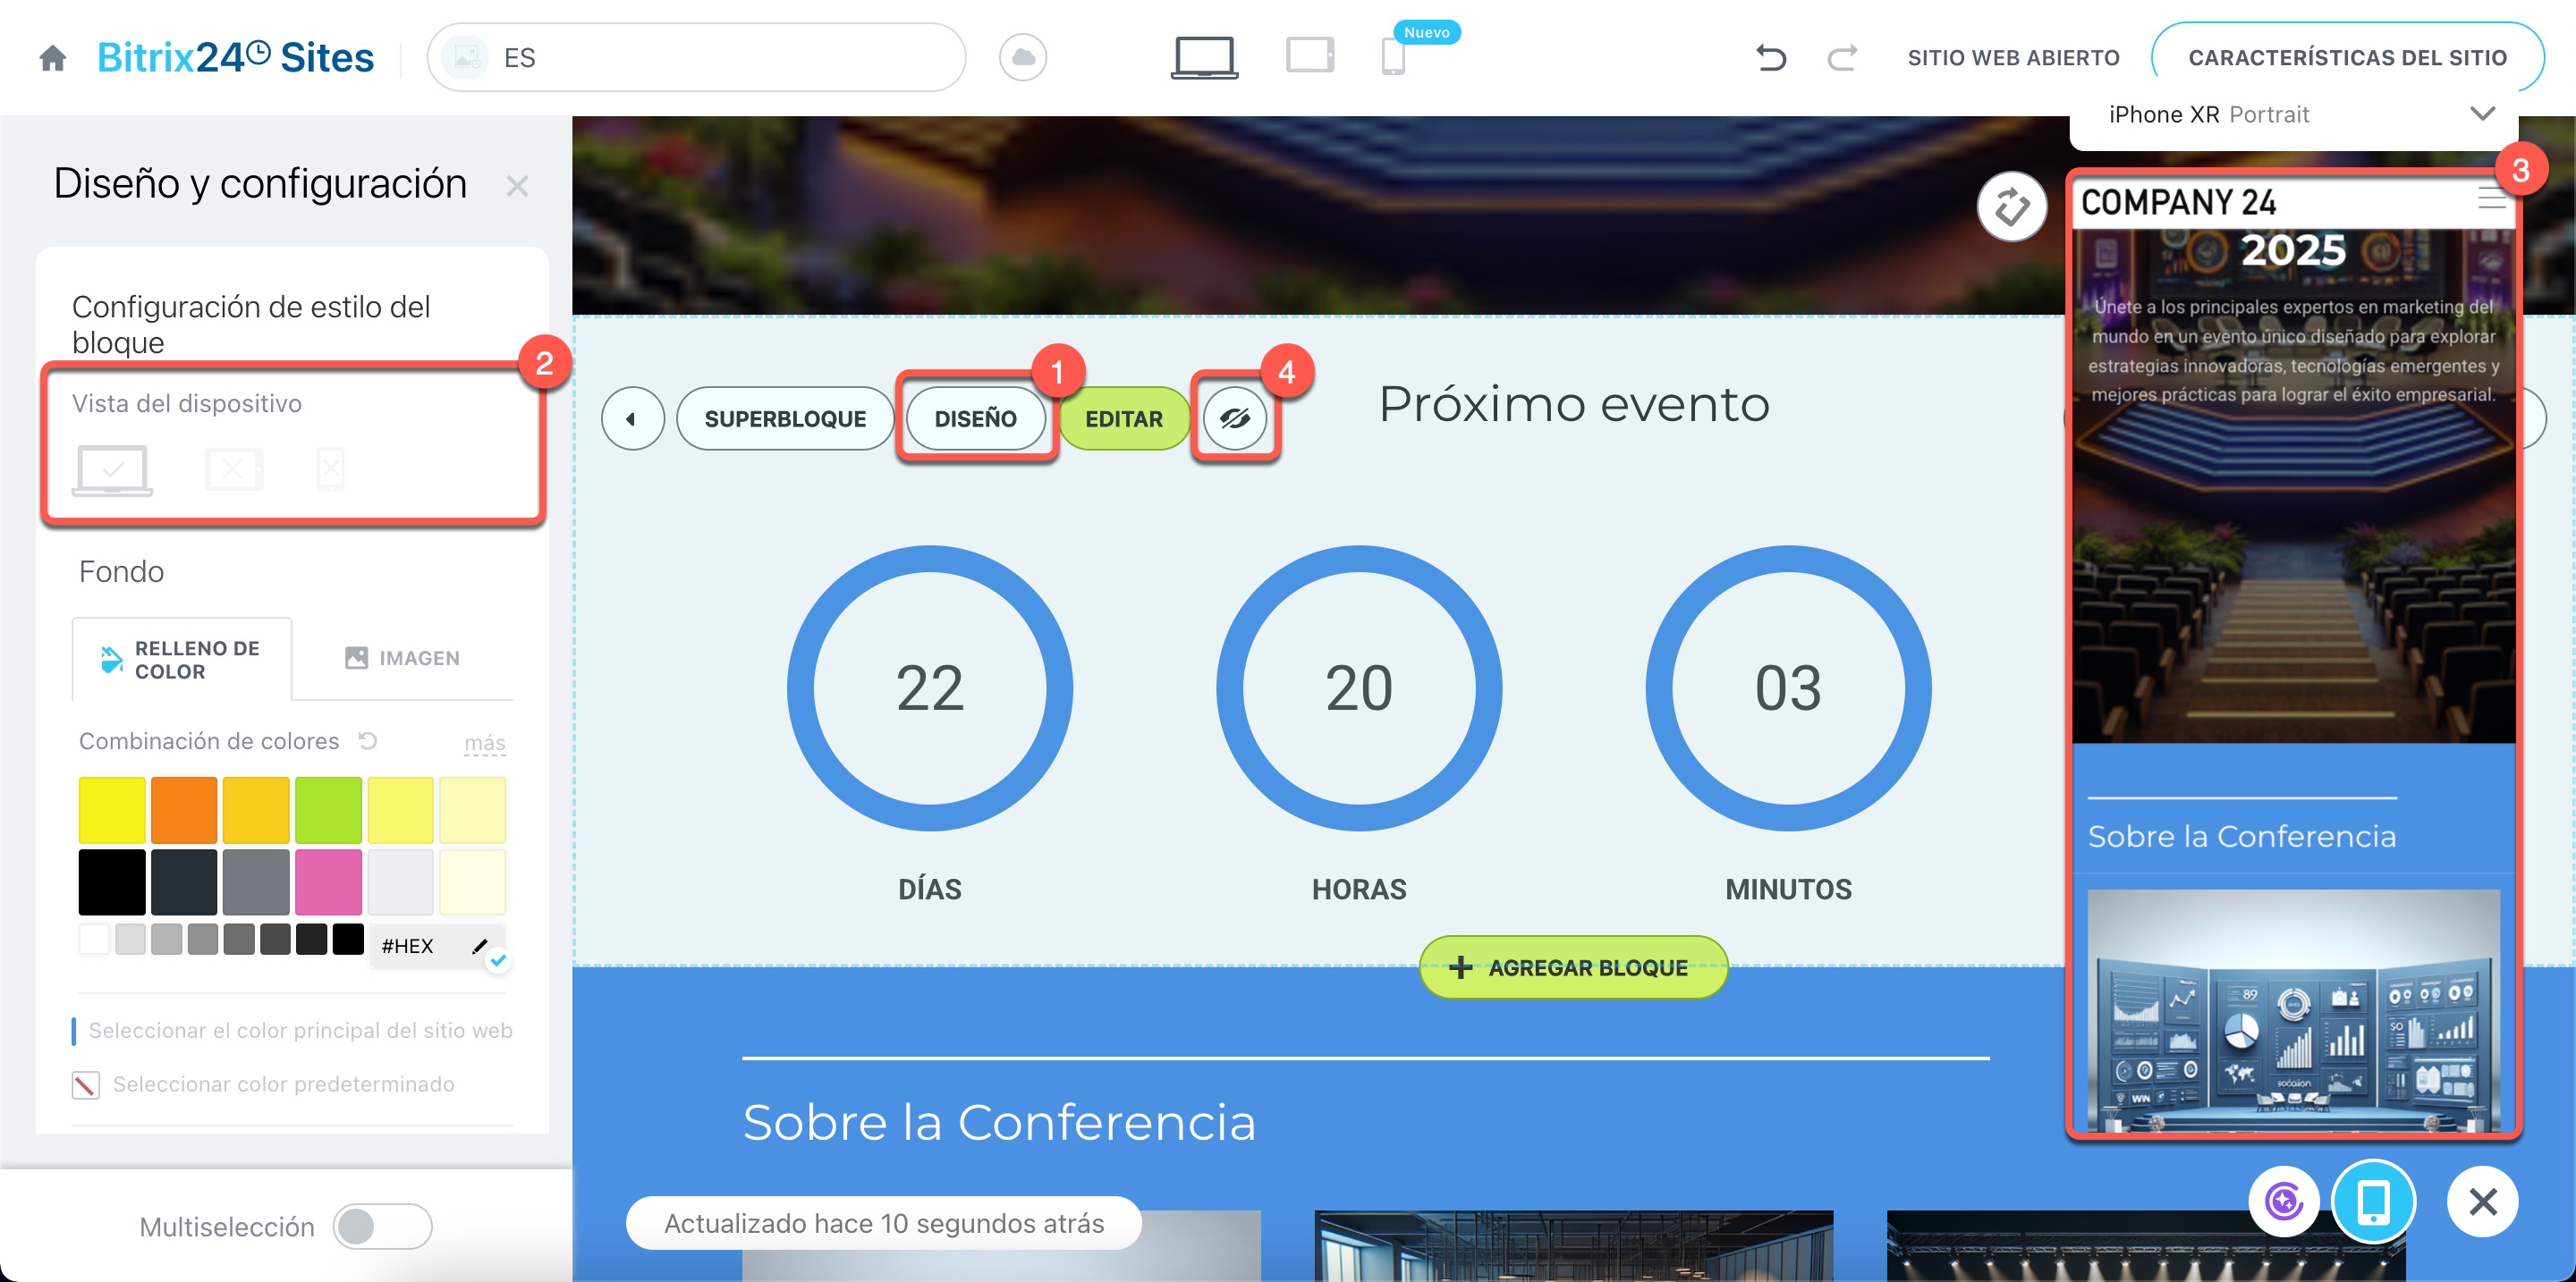2576x1282 pixels.
Task: Pick the large black color swatch
Action: [x=112, y=882]
